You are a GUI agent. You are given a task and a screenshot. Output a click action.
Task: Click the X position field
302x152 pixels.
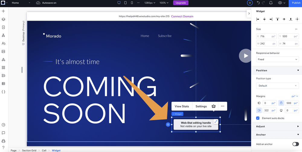[x=266, y=36]
